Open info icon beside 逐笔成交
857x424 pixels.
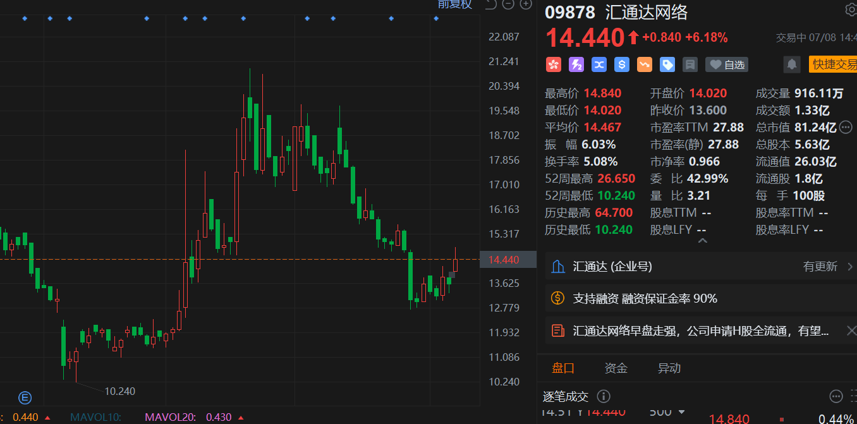[604, 396]
